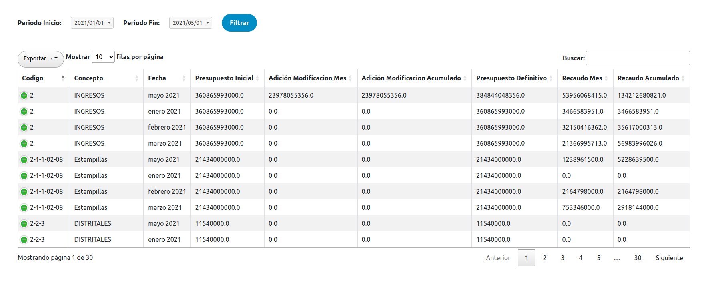Change rows per page selector
Screen dimensions: 722x291
(x=103, y=57)
